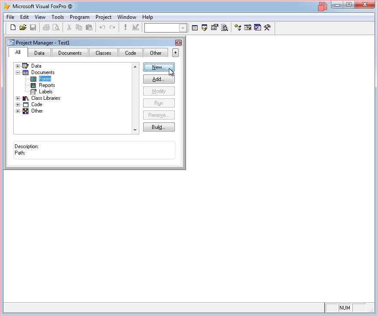The image size is (378, 316).
Task: Click the tree scrollbar down arrow
Action: pos(135,130)
